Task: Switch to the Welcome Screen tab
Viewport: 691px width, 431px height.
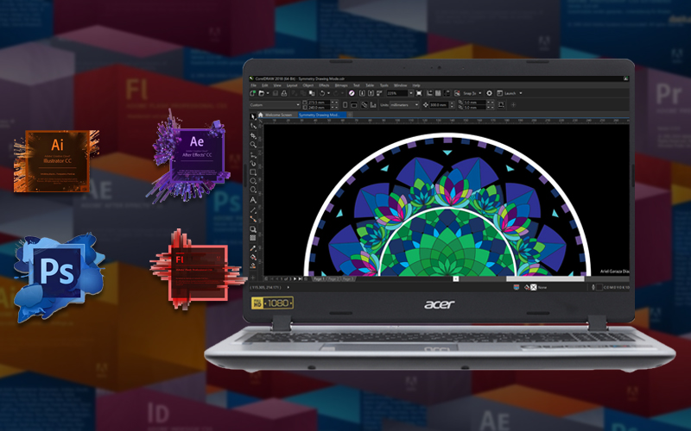Action: pos(278,115)
